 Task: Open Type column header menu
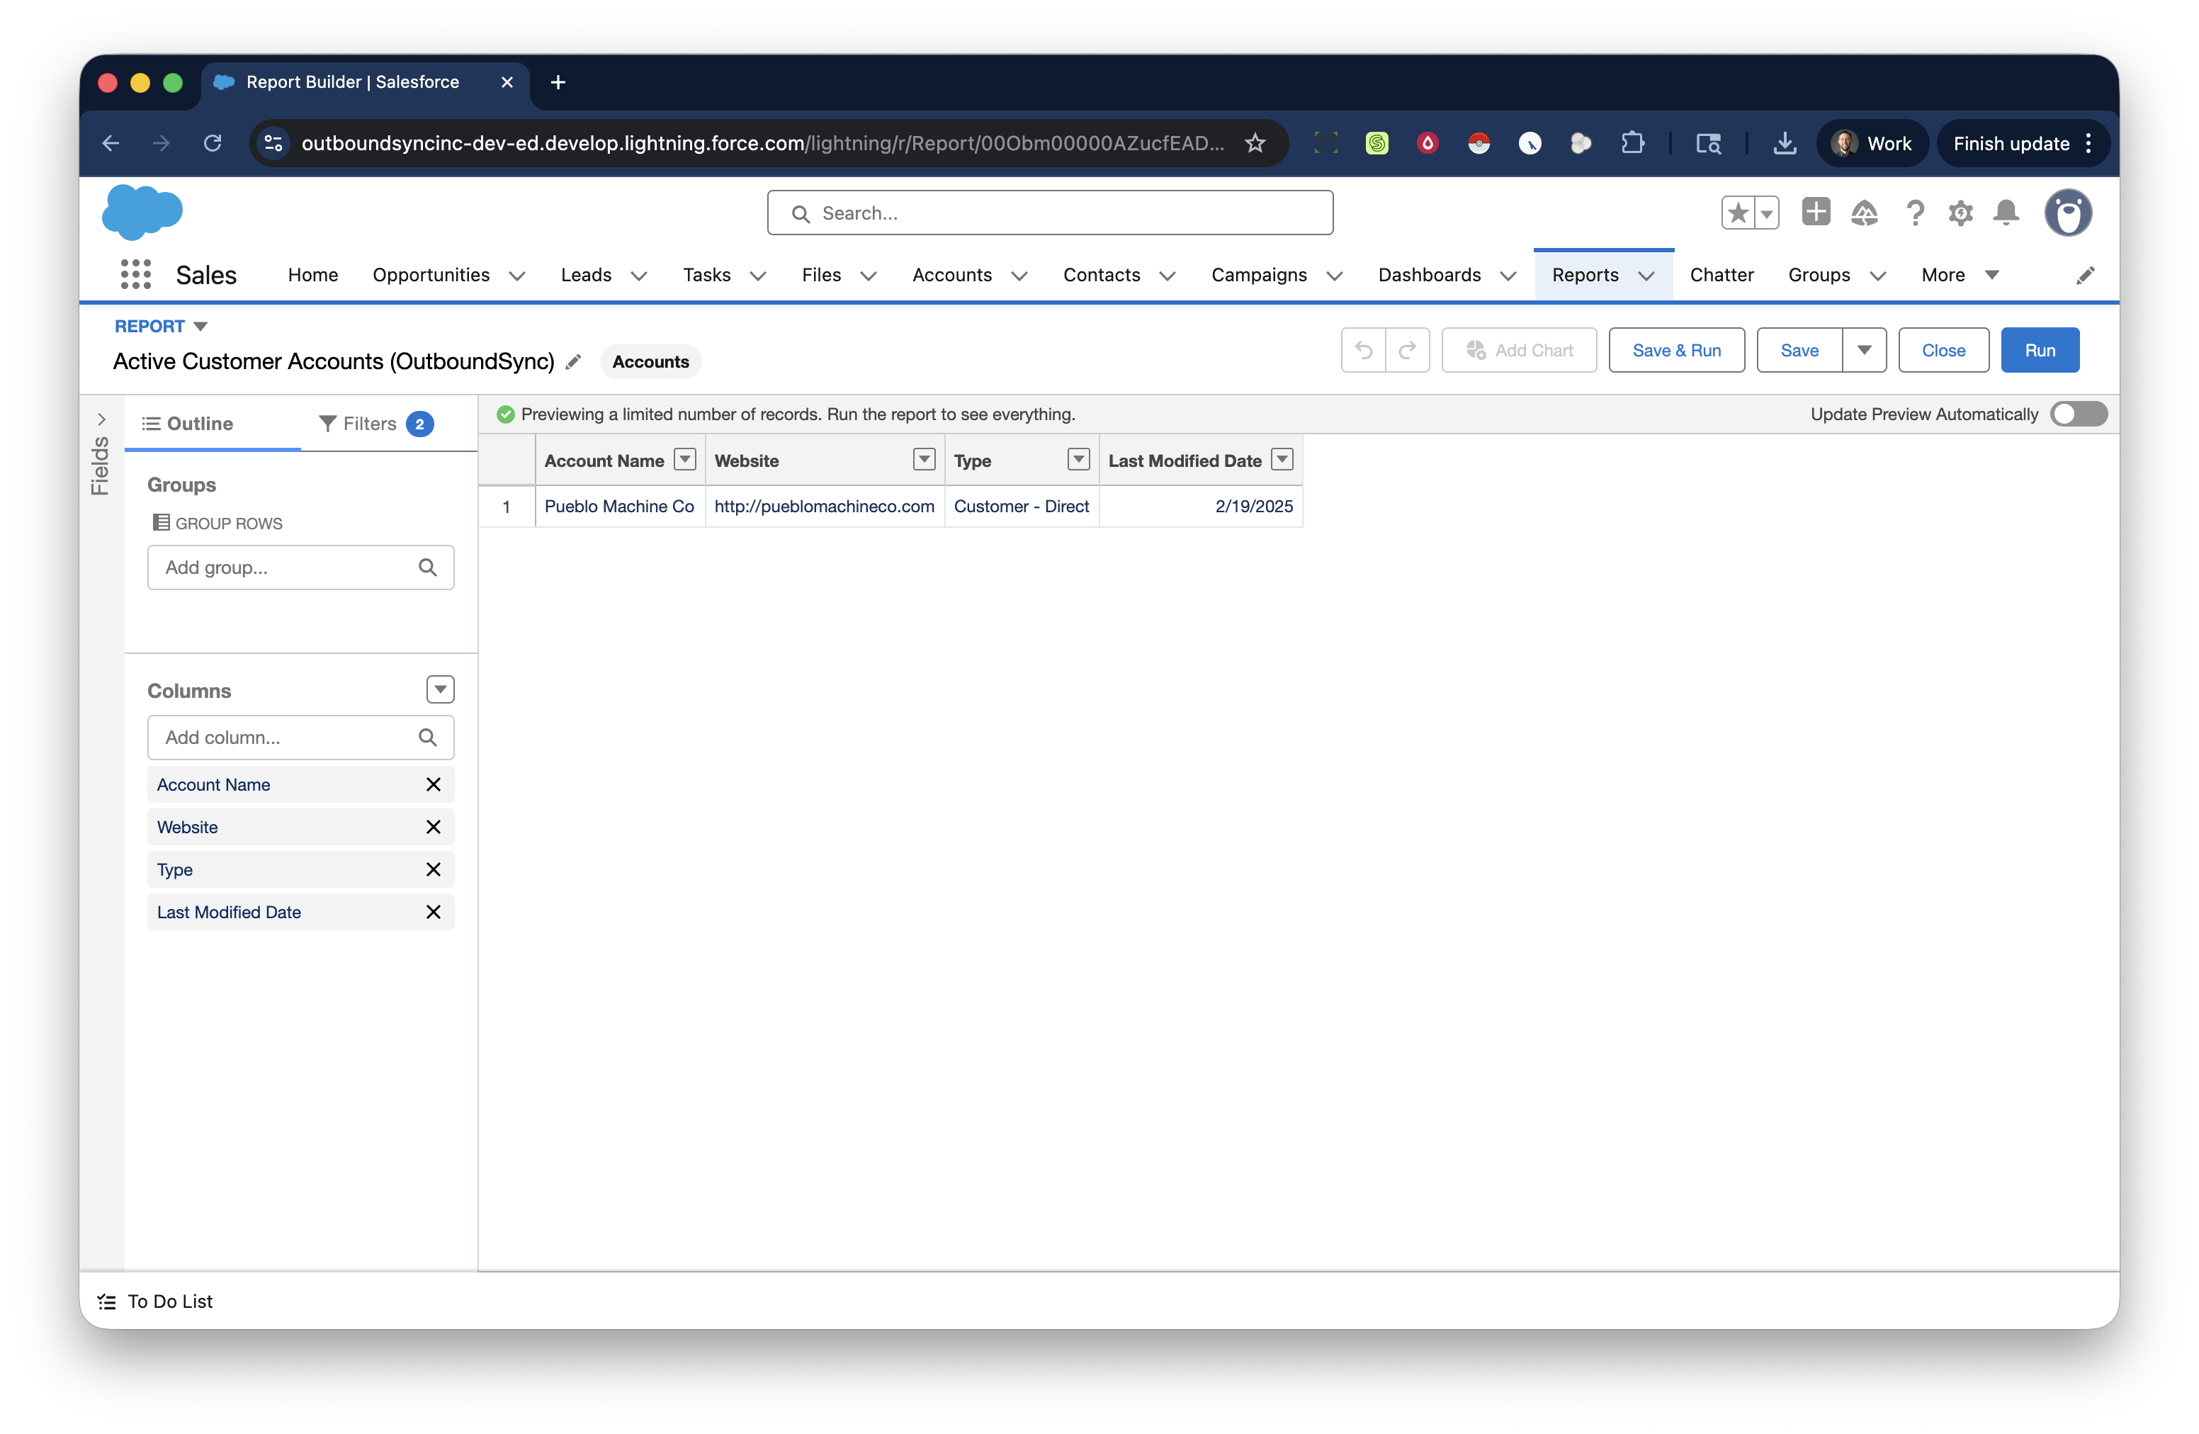point(1078,460)
